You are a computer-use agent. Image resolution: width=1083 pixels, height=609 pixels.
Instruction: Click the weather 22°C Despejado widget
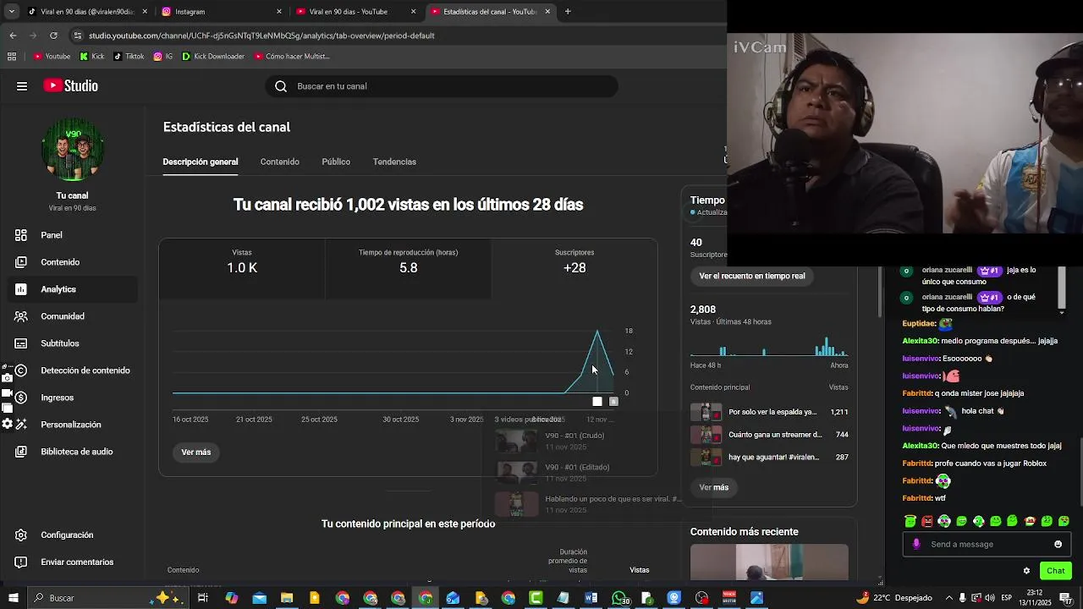[894, 598]
